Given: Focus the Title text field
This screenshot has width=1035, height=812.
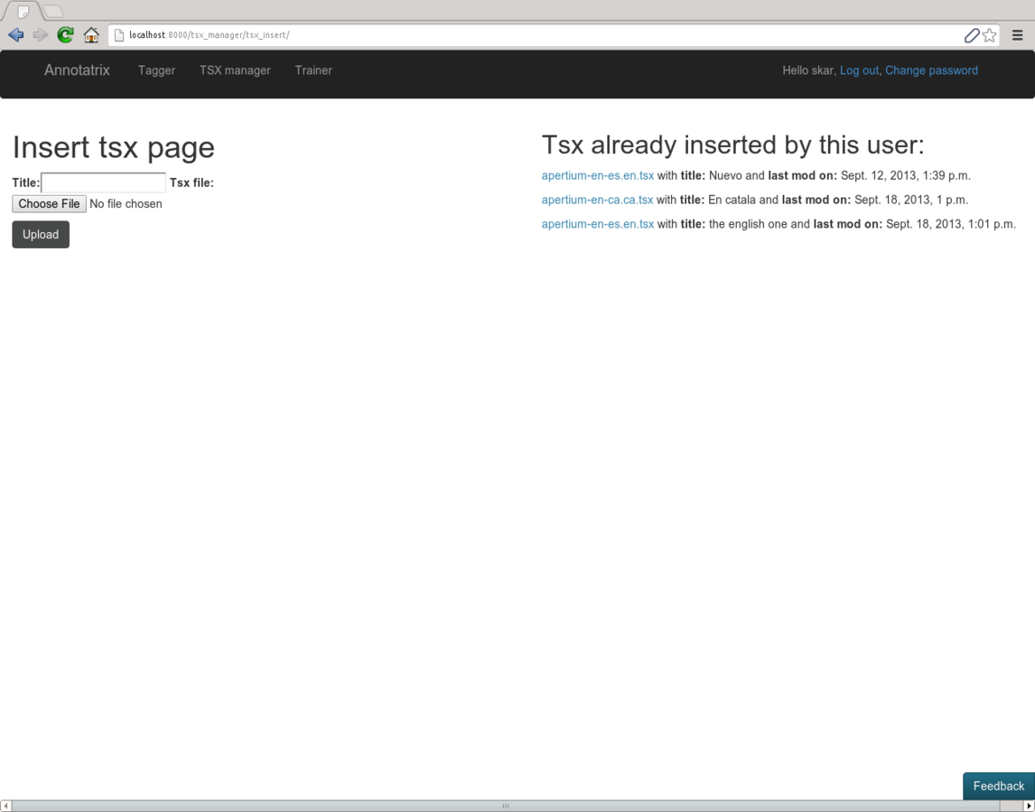Looking at the screenshot, I should click(104, 182).
